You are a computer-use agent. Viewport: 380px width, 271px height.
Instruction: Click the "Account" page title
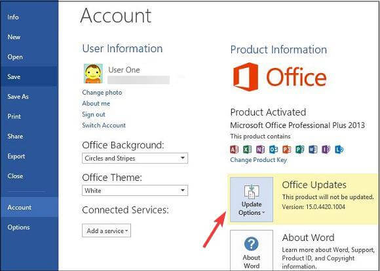(115, 16)
